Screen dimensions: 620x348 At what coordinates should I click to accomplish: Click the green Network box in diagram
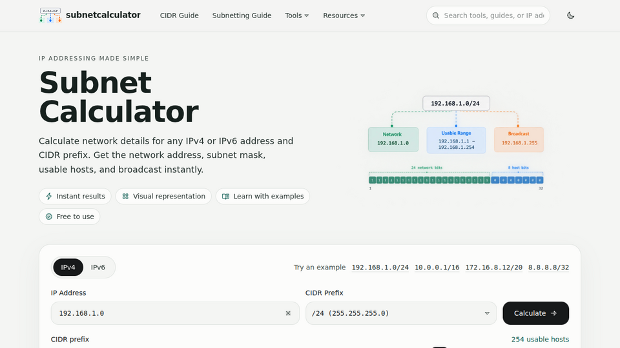click(393, 139)
